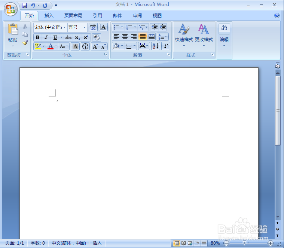This screenshot has height=248, width=284.
Task: Open 段落 paragraph dialog launcher
Action: 168,54
